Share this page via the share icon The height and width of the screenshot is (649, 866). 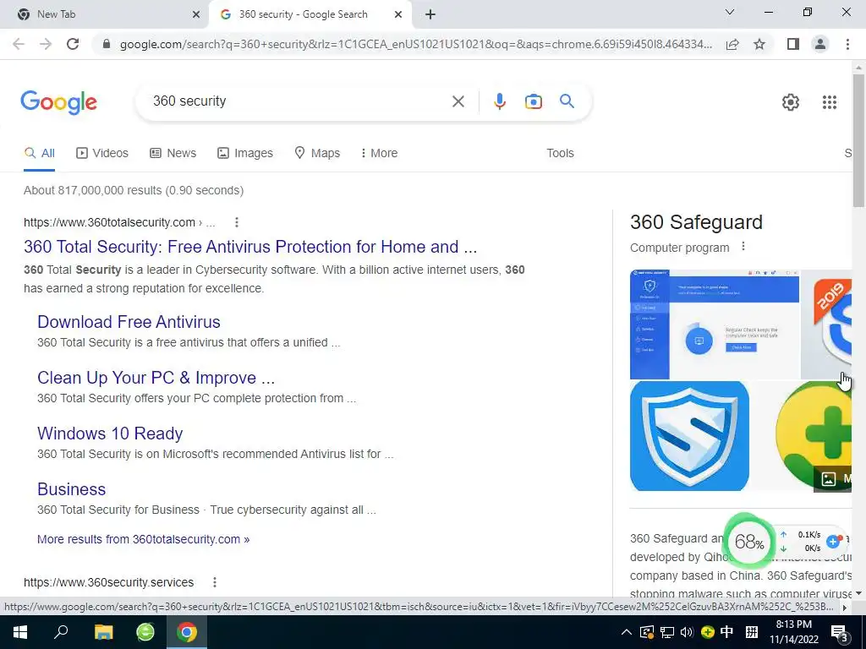click(732, 44)
